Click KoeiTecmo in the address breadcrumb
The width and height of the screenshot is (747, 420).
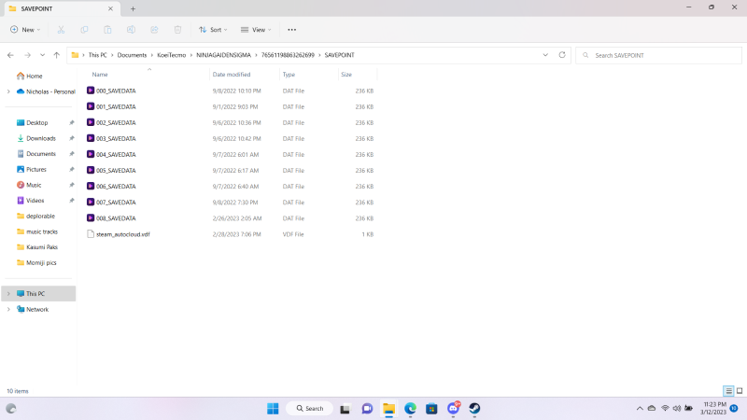[172, 55]
